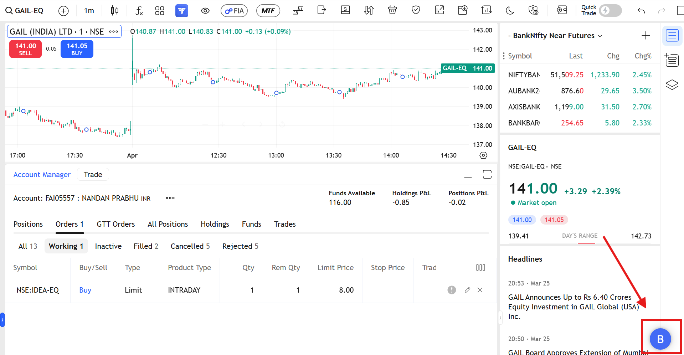Open account options three-dot menu
The height and width of the screenshot is (355, 684).
(170, 198)
